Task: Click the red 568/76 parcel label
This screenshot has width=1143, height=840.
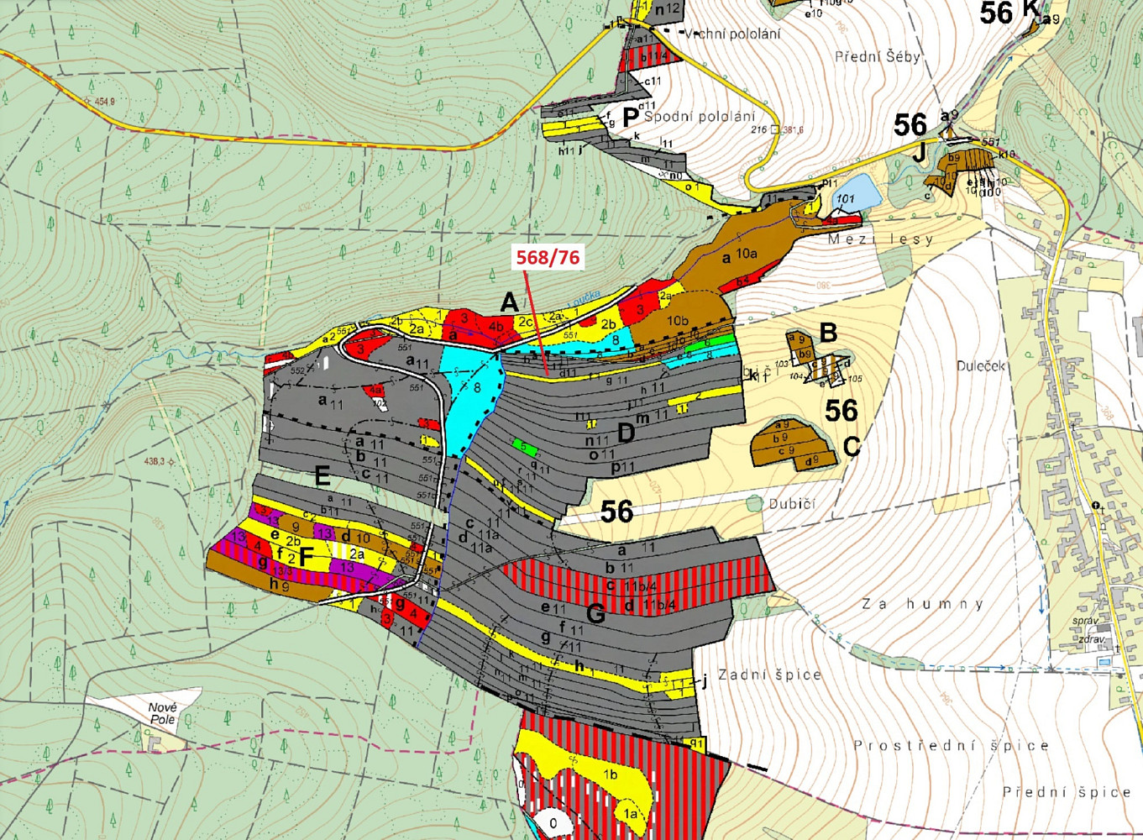Action: coord(548,258)
